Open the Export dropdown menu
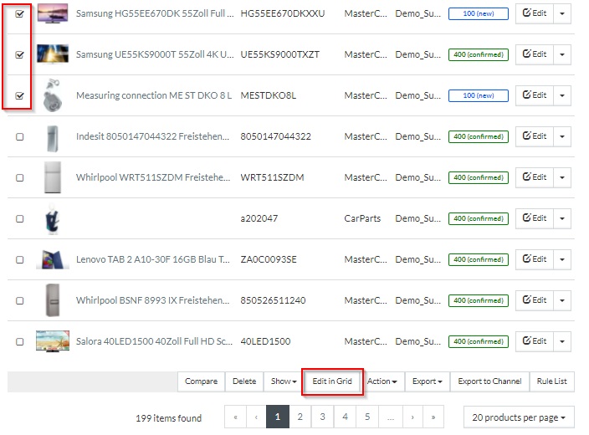Image resolution: width=589 pixels, height=435 pixels. coord(427,381)
